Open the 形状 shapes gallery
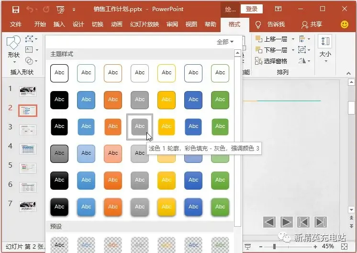This screenshot has height=253, width=357. pyautogui.click(x=14, y=50)
